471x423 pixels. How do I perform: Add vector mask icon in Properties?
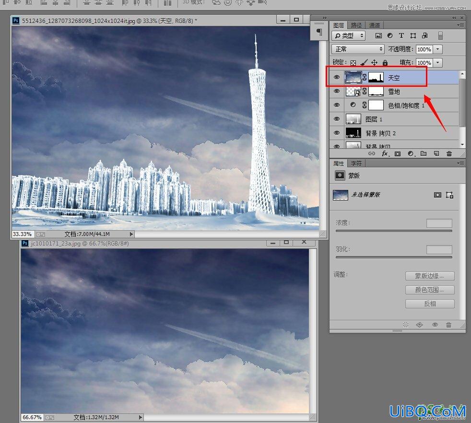click(x=450, y=195)
